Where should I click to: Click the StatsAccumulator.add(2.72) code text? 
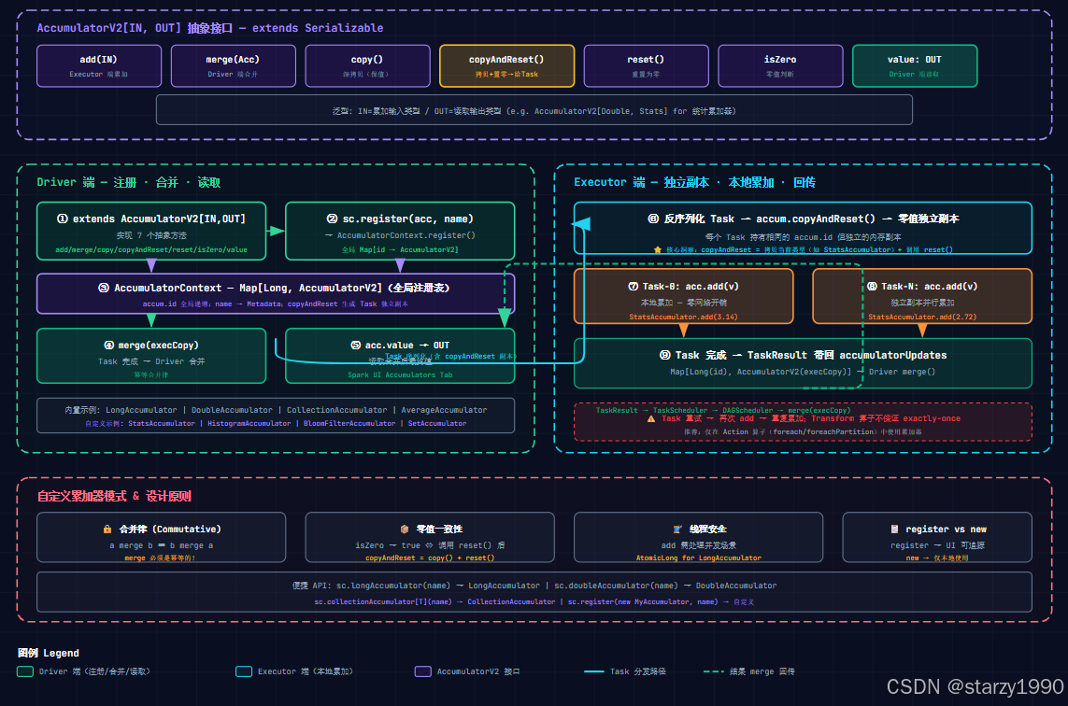[922, 318]
